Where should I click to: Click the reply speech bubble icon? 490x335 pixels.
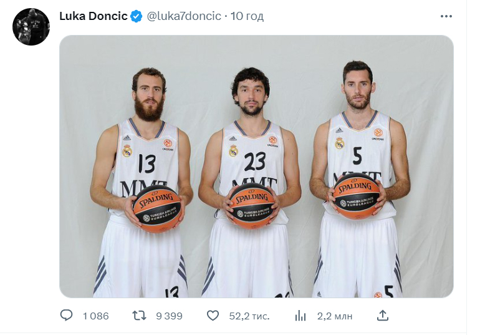[x=67, y=316]
